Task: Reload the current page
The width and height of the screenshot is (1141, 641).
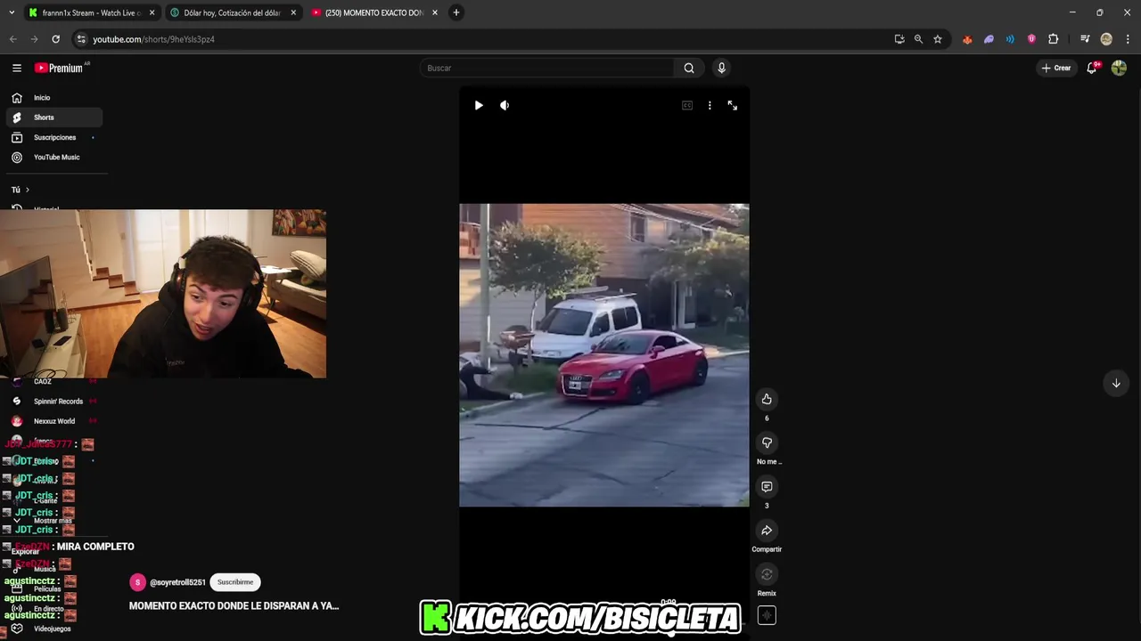Action: click(55, 39)
